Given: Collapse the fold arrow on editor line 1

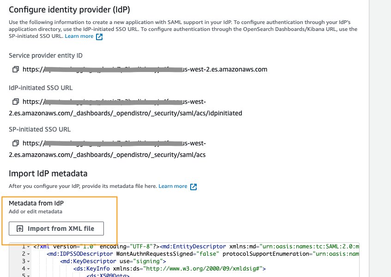Looking at the screenshot, I should point(29,247).
